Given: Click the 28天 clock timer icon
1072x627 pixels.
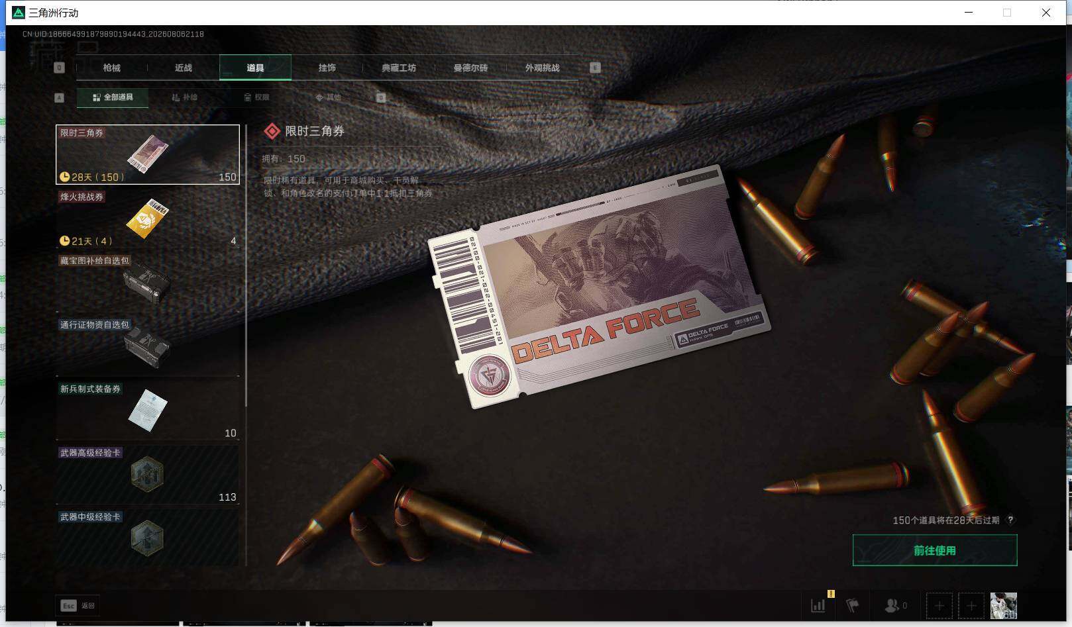Looking at the screenshot, I should tap(65, 177).
